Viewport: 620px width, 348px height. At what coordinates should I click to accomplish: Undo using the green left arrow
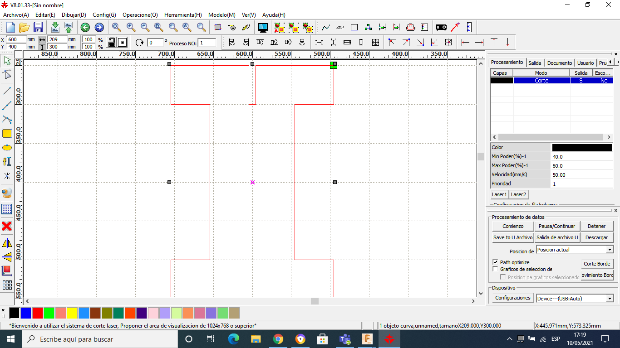85,28
